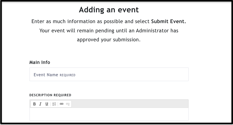Click the word 'Administrator' in the instructions
The image size is (233, 125).
(152, 31)
